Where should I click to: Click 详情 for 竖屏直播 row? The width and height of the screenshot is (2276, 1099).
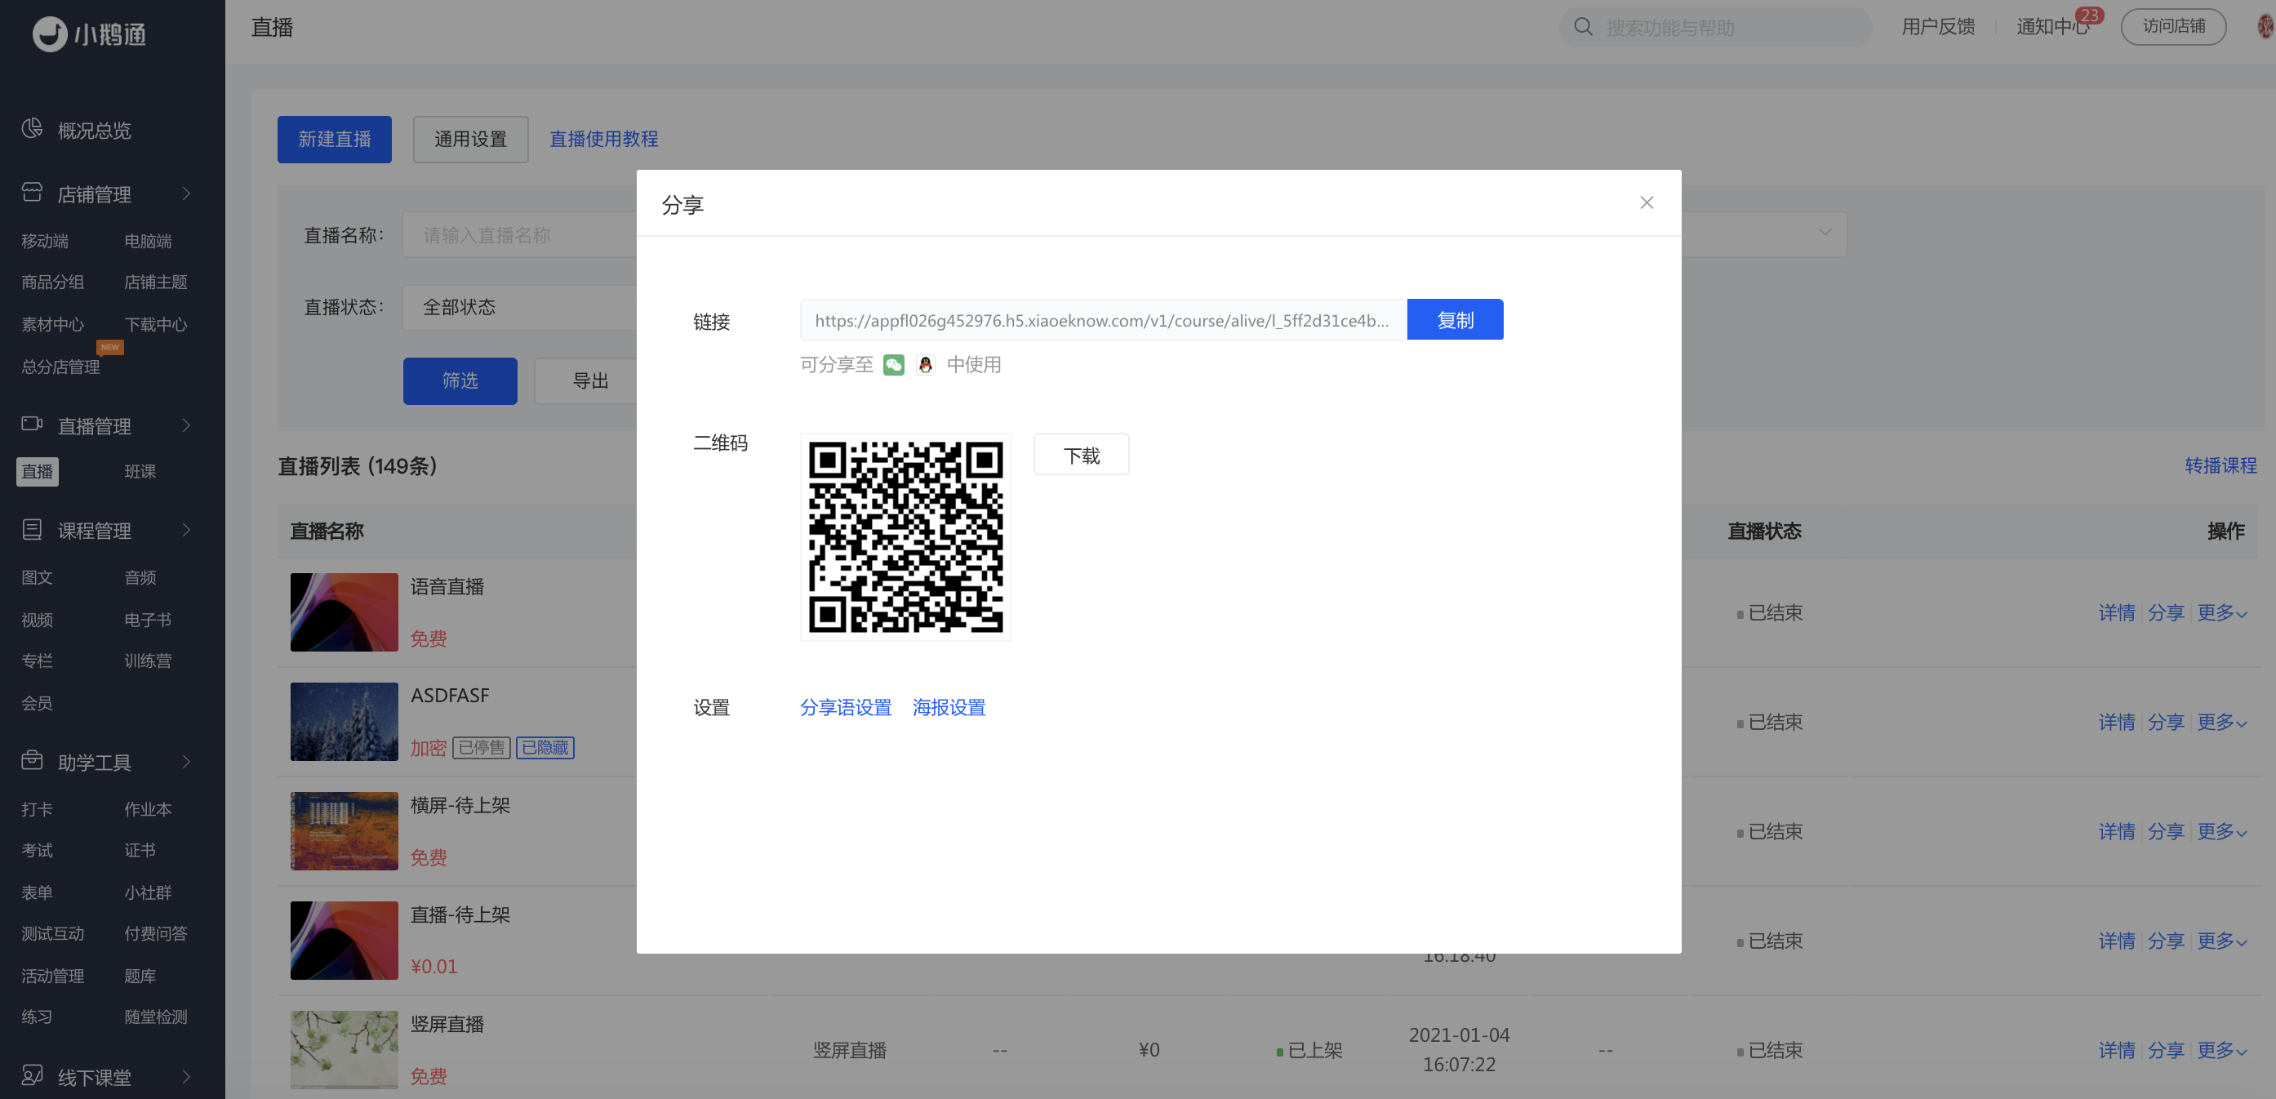click(x=2117, y=1050)
